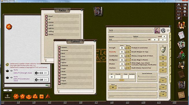Switch to the Inventory tab on character sheet

170,62
